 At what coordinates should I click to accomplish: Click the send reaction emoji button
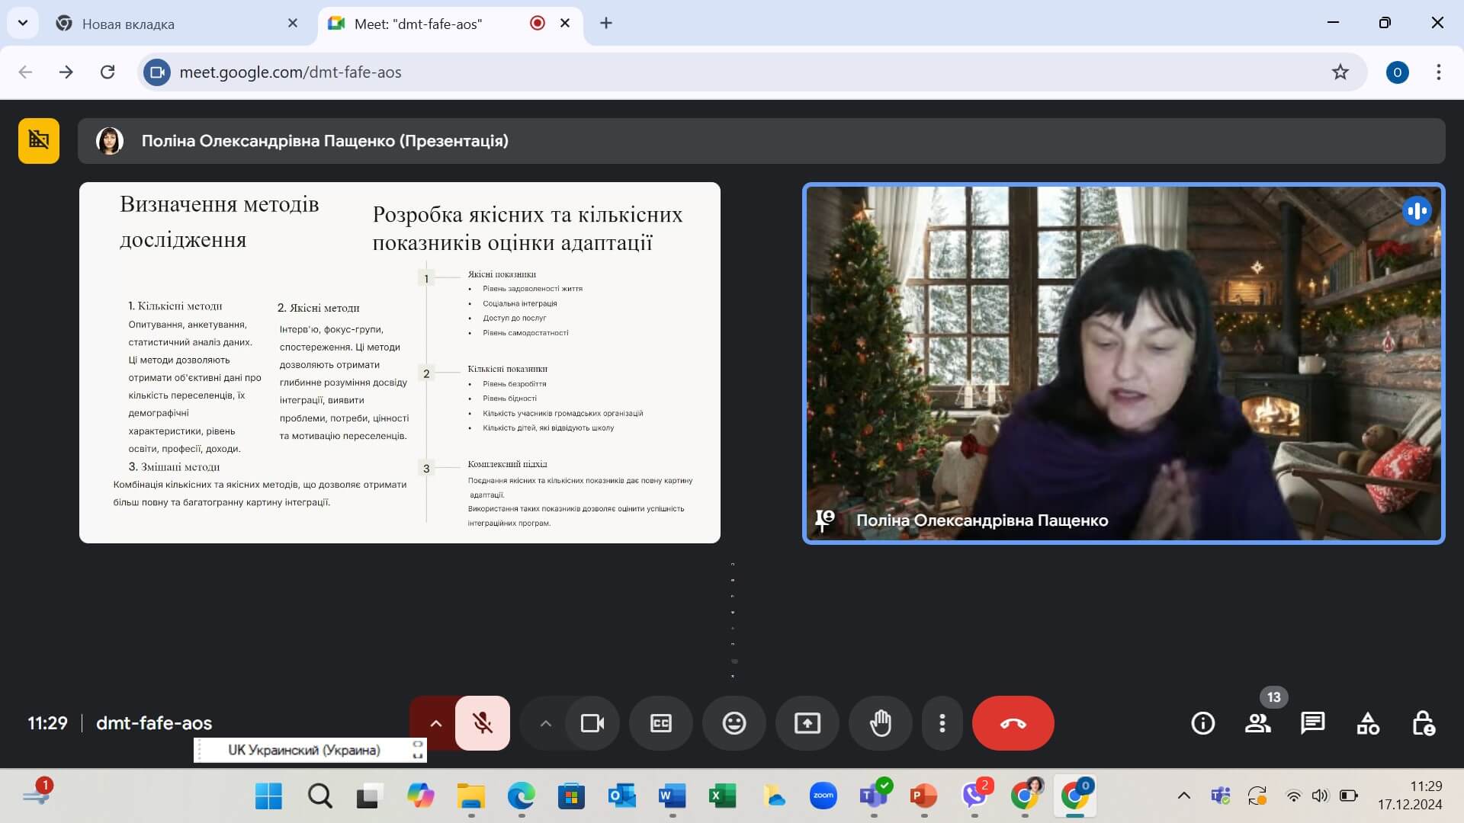tap(734, 723)
